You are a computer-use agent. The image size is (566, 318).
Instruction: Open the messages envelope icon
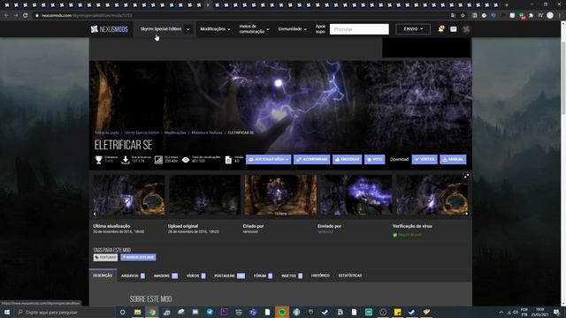pyautogui.click(x=454, y=29)
